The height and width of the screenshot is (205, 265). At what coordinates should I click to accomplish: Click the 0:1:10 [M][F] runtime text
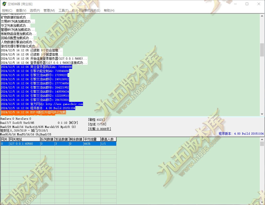click(68, 123)
